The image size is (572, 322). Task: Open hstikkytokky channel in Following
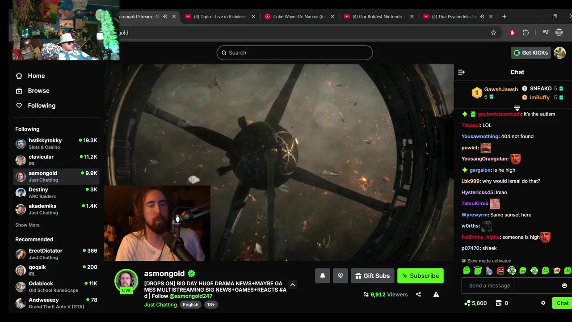(56, 144)
